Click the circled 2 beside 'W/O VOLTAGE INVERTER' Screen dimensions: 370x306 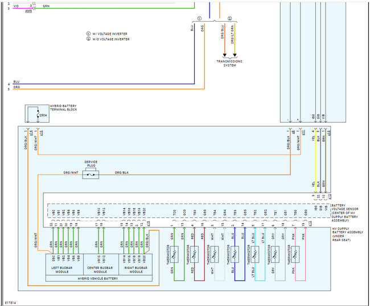click(x=88, y=39)
